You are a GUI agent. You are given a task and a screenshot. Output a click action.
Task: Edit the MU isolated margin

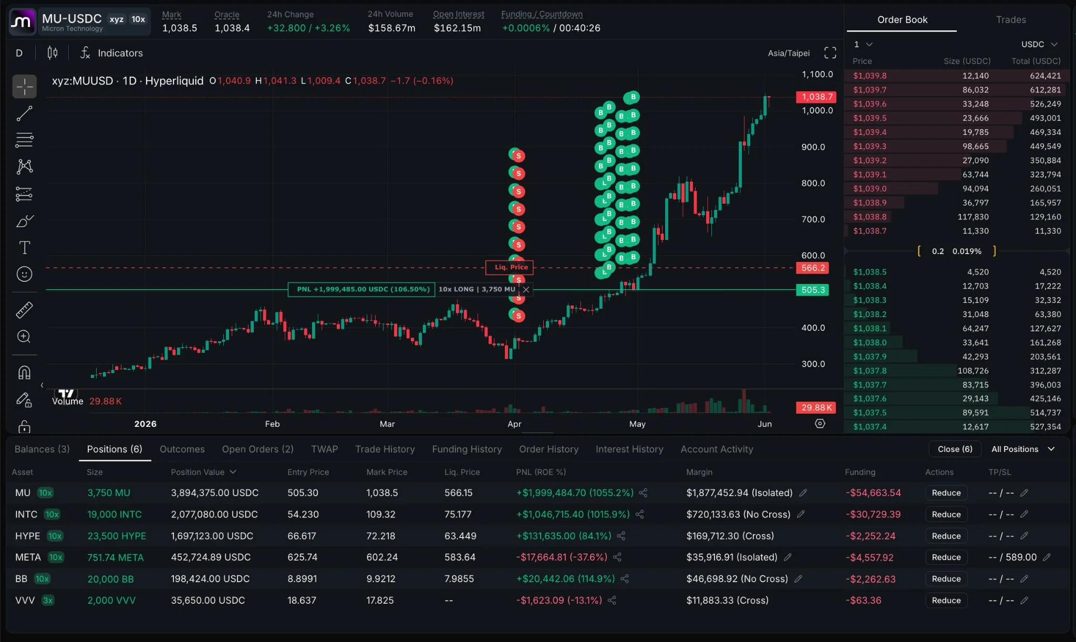(x=803, y=493)
